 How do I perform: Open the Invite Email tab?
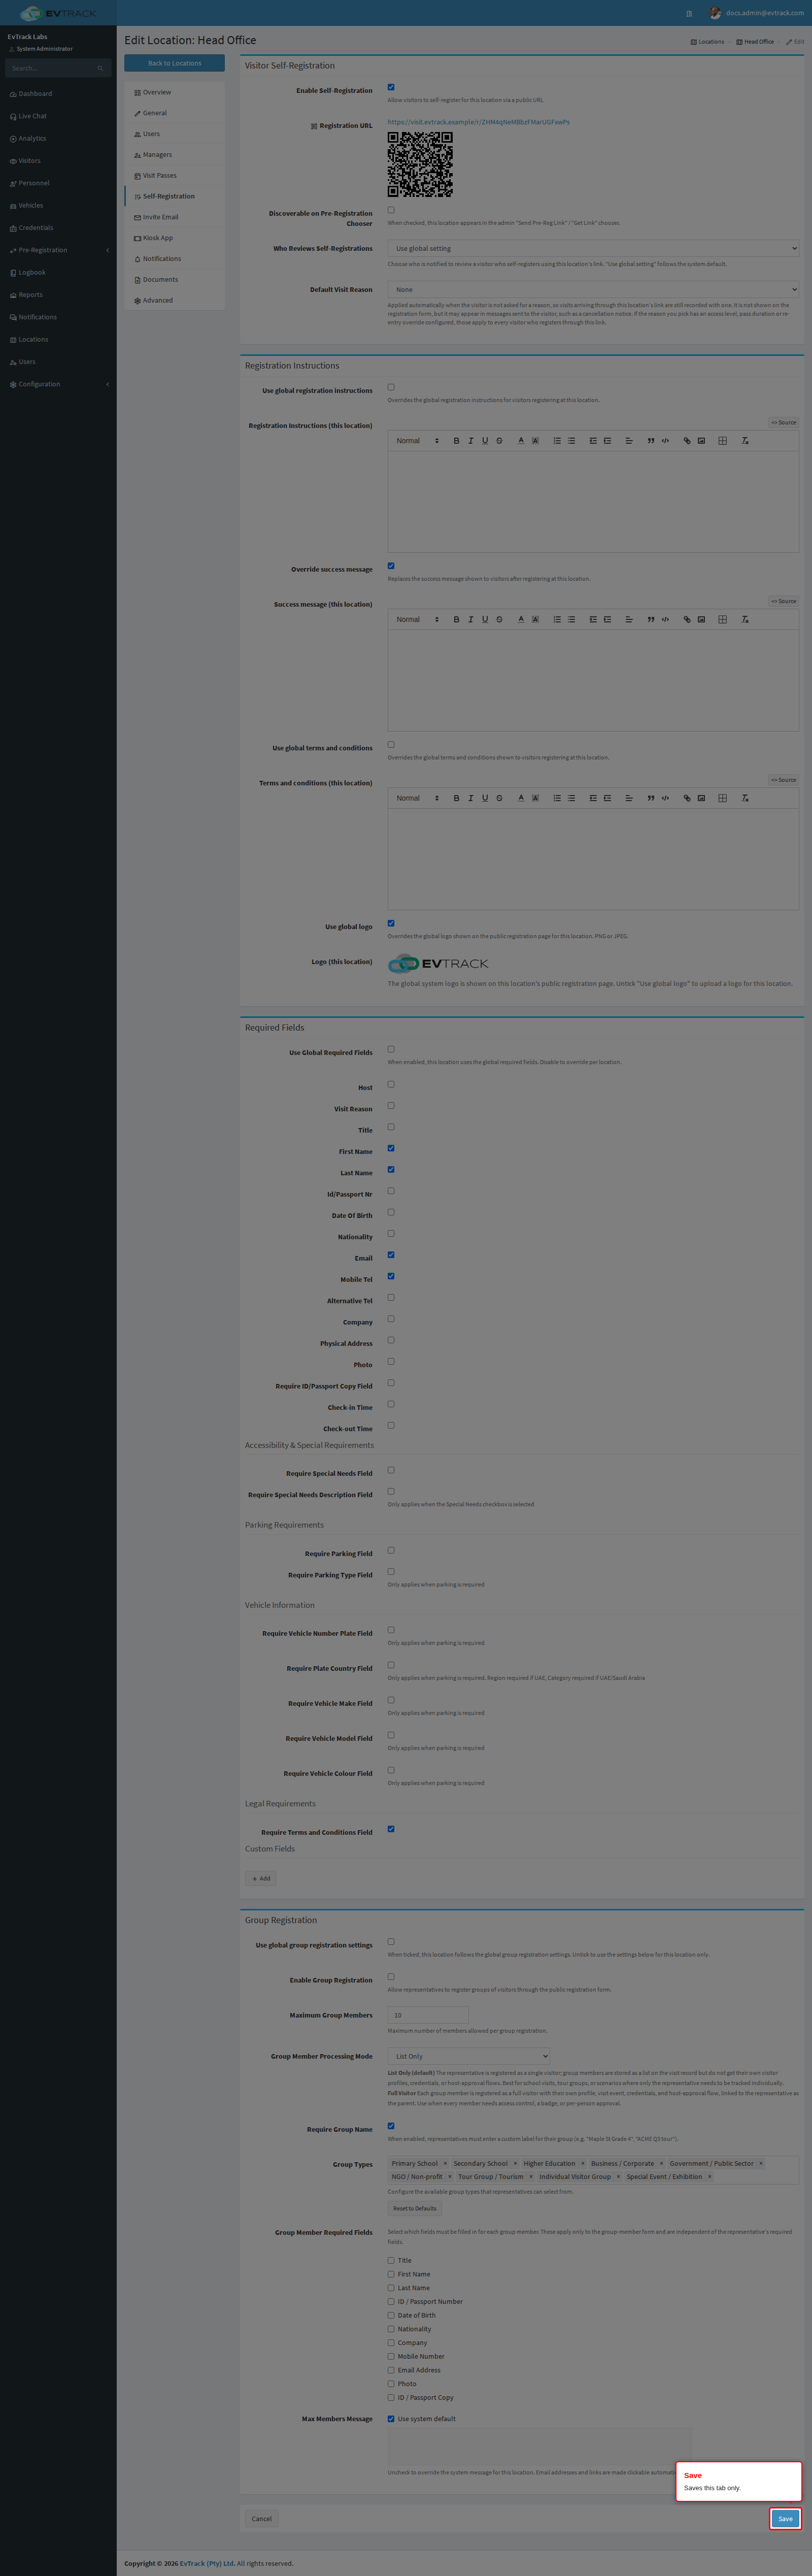(x=174, y=217)
